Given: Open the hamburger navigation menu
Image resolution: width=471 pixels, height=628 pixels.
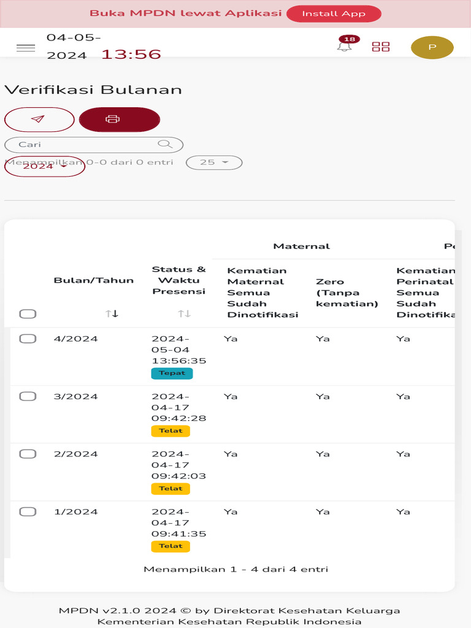Looking at the screenshot, I should click(26, 48).
